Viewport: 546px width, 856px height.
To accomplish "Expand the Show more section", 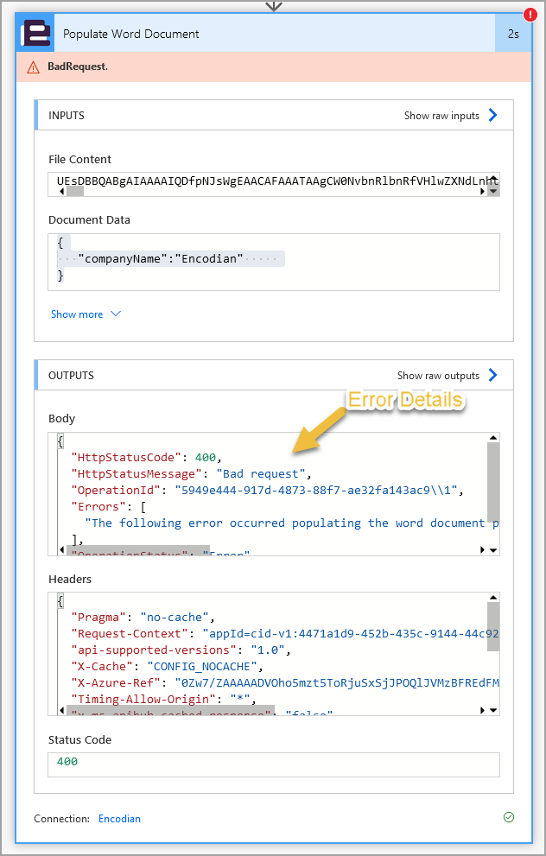I will tap(86, 314).
